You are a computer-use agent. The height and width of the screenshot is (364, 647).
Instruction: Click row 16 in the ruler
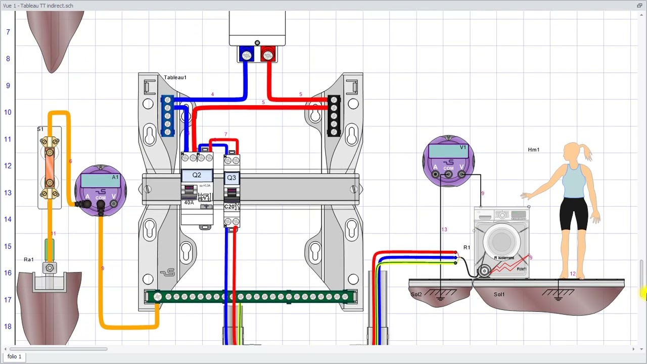[x=8, y=272]
